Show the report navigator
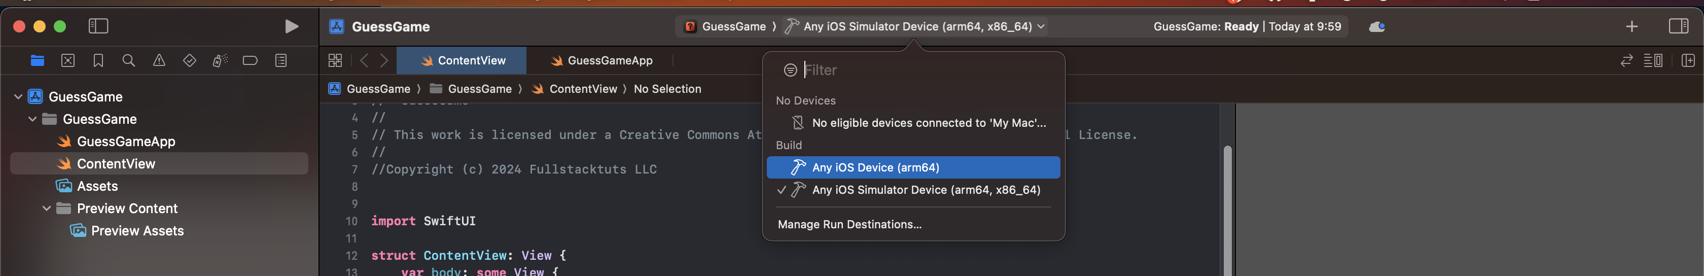This screenshot has height=276, width=1704. point(281,61)
